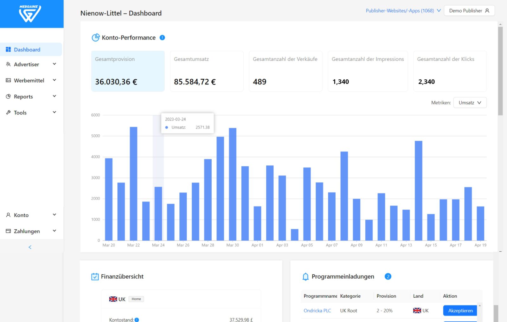Click the UK flag in Finanzübersicht

click(113, 299)
